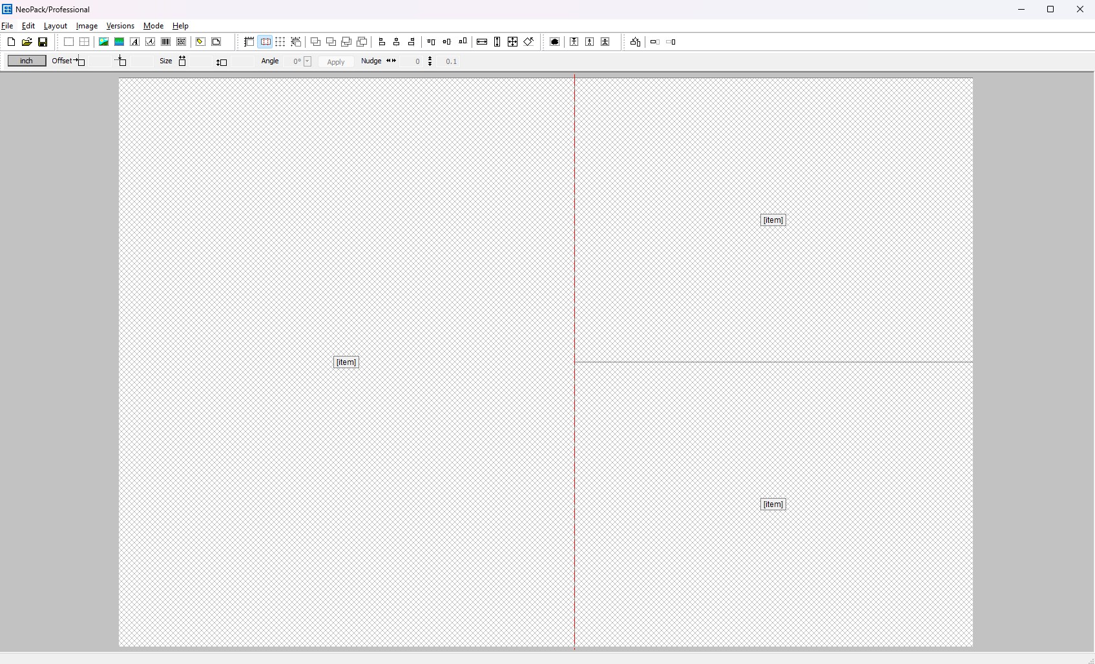1095x664 pixels.
Task: Add an image item with the landscape picture icon
Action: (x=103, y=42)
